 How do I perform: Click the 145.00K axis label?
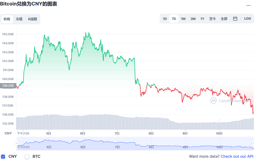8,34
